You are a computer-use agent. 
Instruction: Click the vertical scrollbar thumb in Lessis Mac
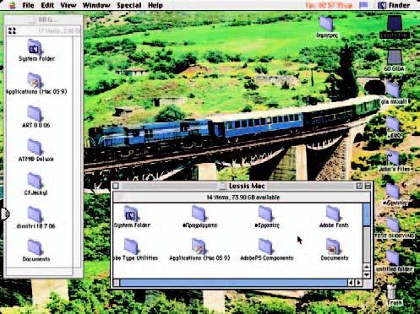tap(367, 215)
